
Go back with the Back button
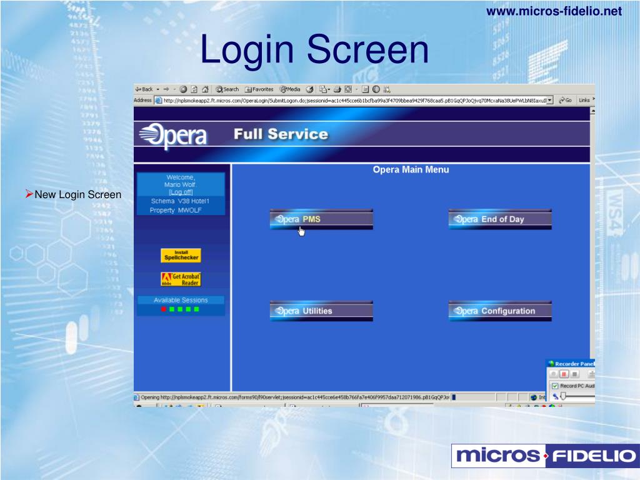tap(144, 89)
